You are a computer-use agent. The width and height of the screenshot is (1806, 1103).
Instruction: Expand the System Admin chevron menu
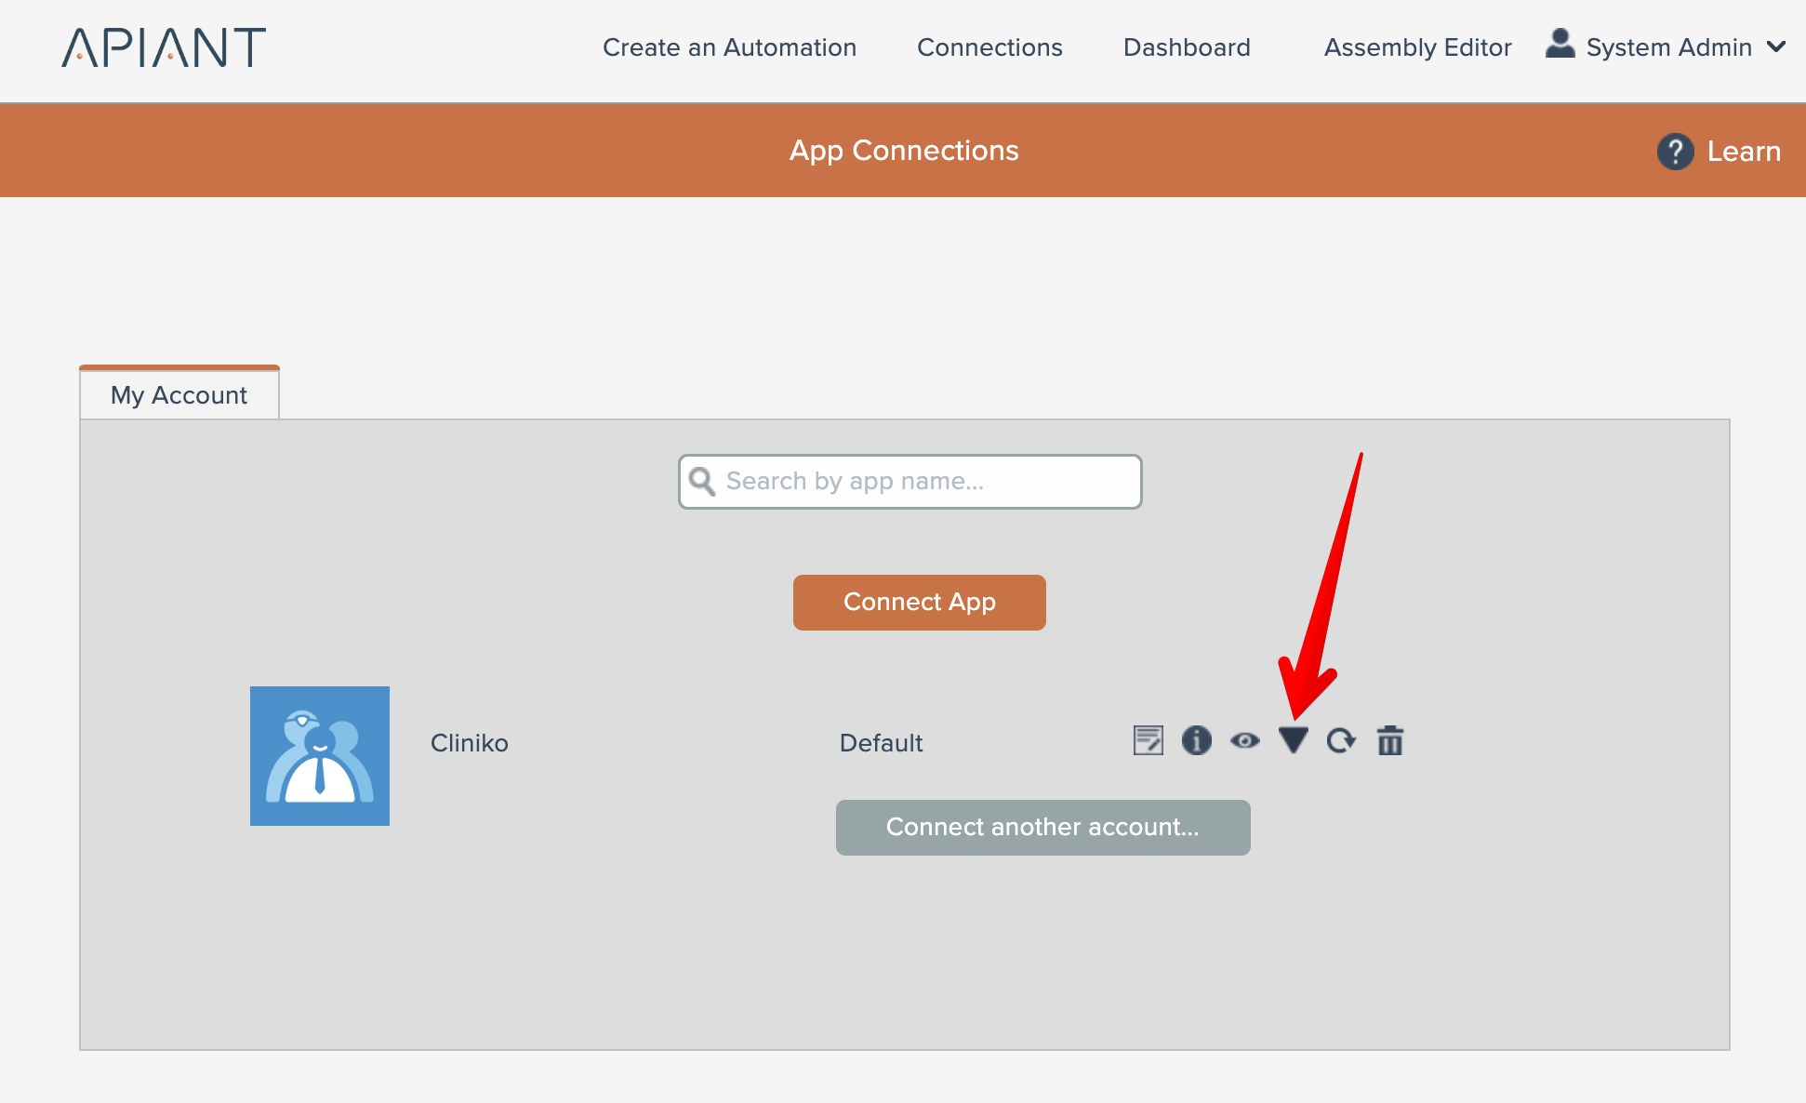(1776, 47)
